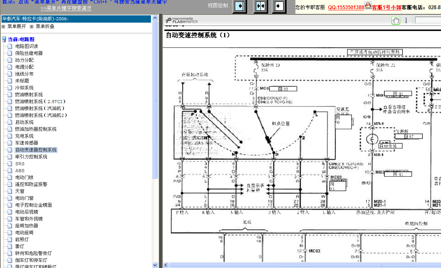Open 车速传感器 entry
The image size is (441, 268).
coord(26,143)
